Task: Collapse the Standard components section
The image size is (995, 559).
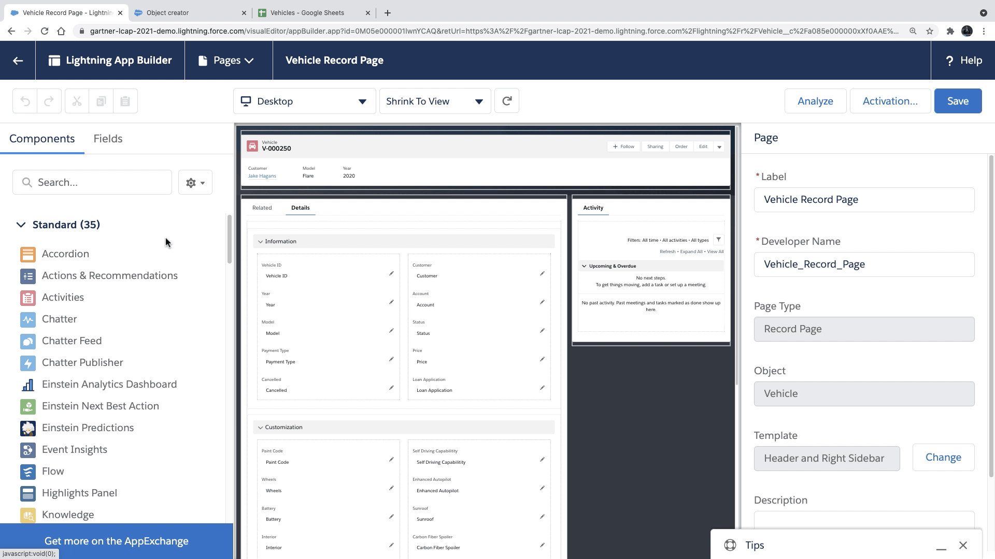Action: click(x=21, y=225)
